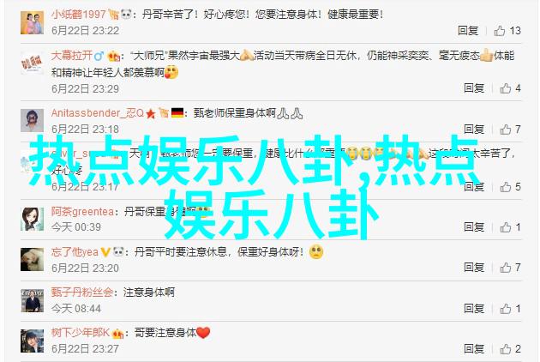Open username 甄子丹粉丝会 profile

coord(82,293)
